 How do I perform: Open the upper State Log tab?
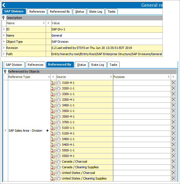[96, 12]
